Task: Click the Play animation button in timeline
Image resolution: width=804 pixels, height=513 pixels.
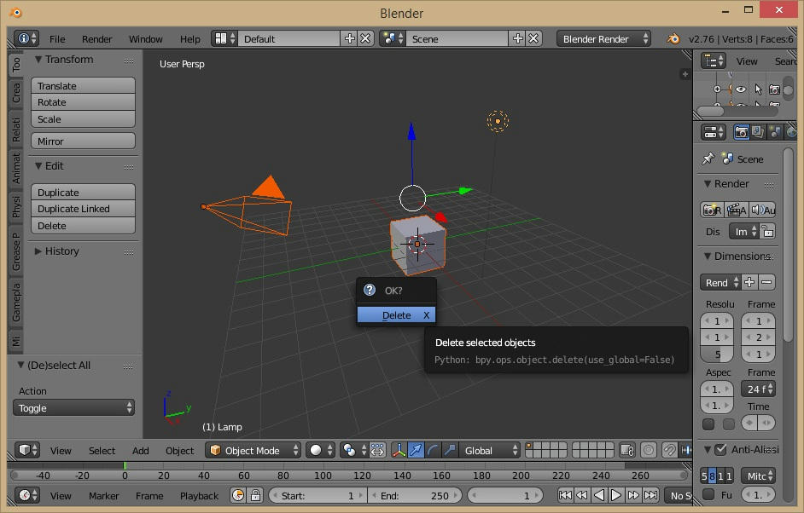Action: (616, 495)
